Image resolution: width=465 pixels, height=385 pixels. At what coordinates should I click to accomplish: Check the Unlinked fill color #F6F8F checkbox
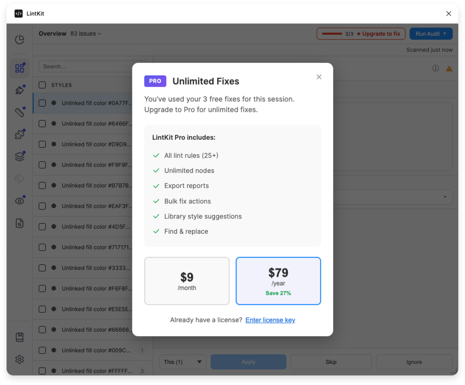click(x=42, y=288)
